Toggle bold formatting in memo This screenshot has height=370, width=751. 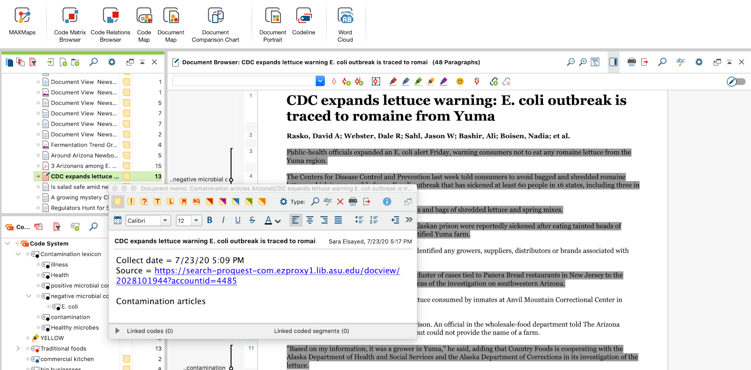coord(210,220)
